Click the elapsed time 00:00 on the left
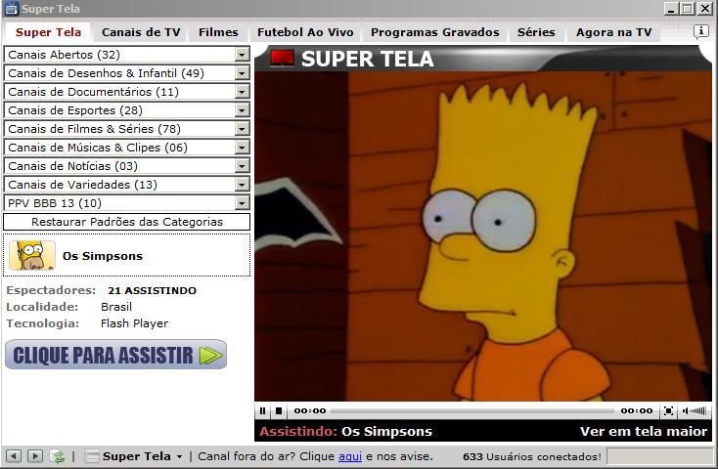The image size is (718, 469). pyautogui.click(x=310, y=411)
